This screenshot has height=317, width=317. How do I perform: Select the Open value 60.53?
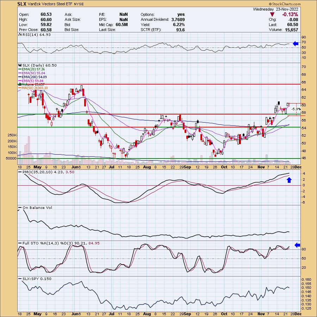tap(46, 14)
